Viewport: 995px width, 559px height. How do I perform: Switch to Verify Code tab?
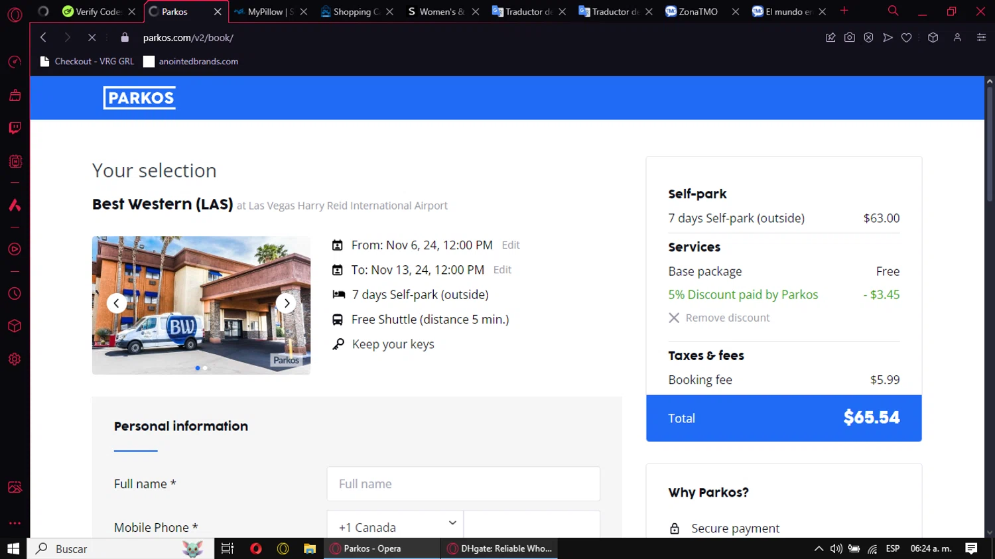point(98,11)
